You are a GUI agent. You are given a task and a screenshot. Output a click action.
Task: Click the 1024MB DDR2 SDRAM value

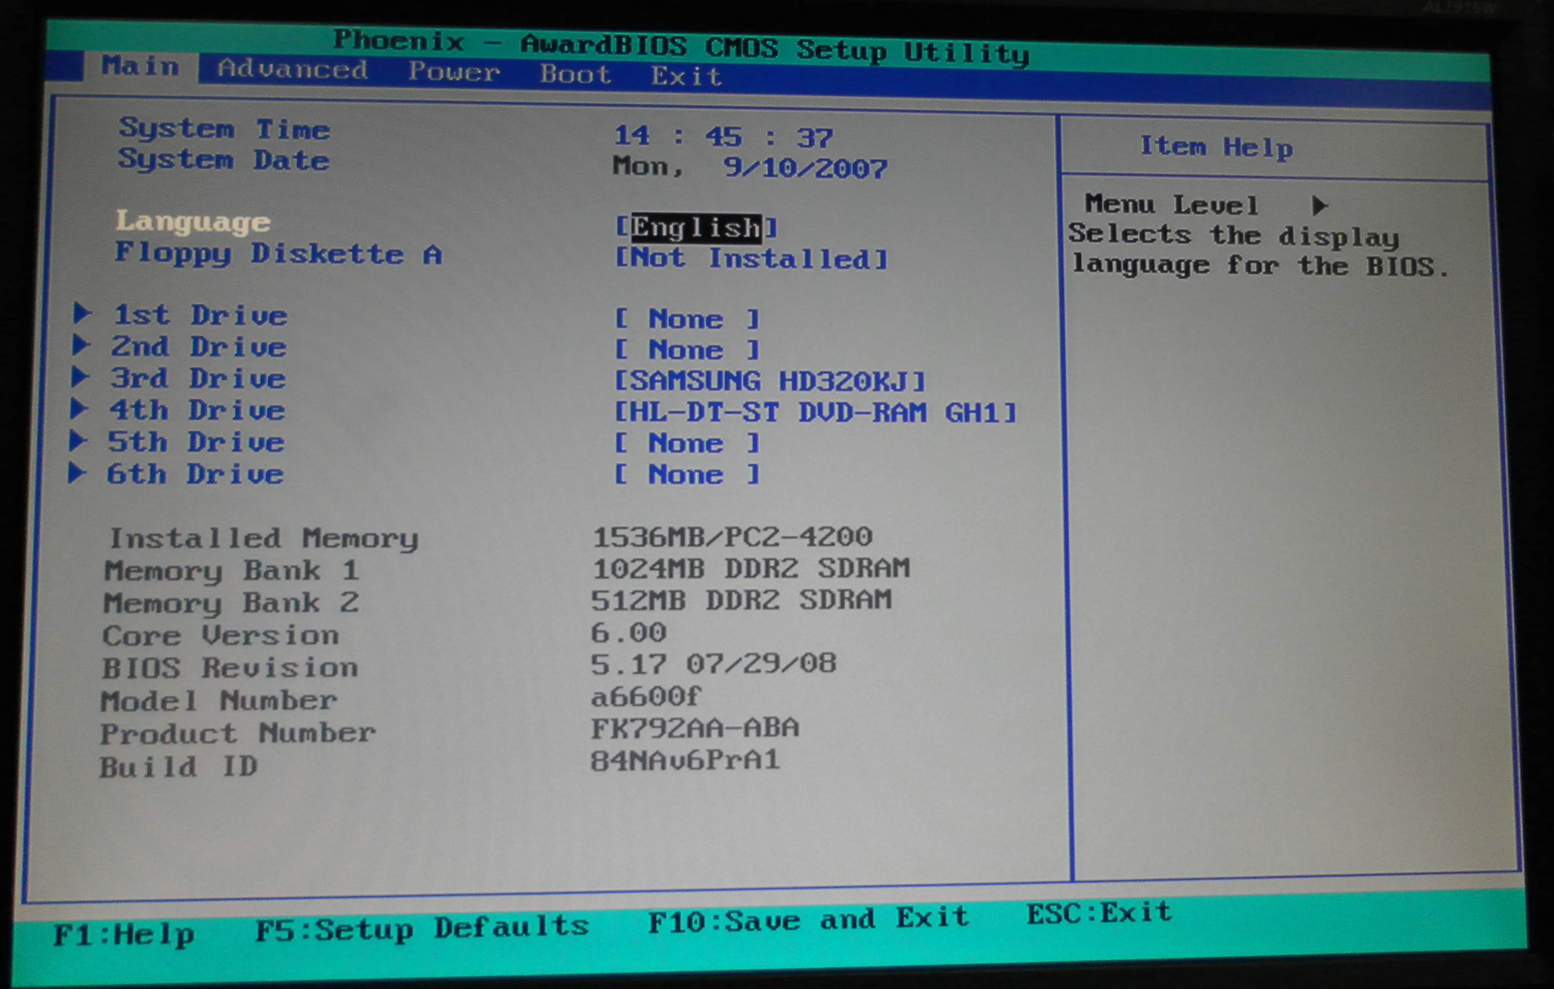[751, 568]
